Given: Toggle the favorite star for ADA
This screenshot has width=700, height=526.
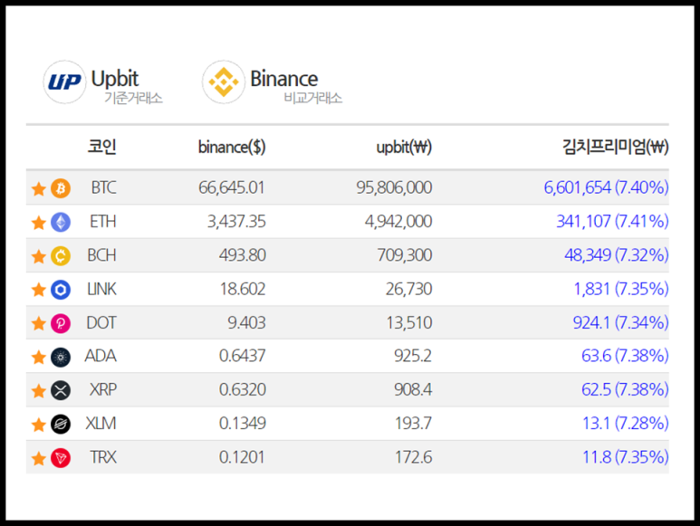Looking at the screenshot, I should click(x=39, y=357).
